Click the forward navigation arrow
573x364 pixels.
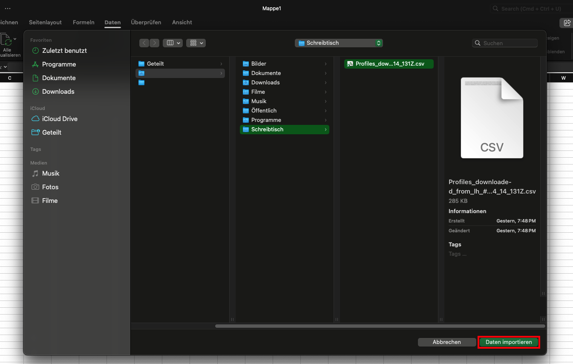pos(154,43)
